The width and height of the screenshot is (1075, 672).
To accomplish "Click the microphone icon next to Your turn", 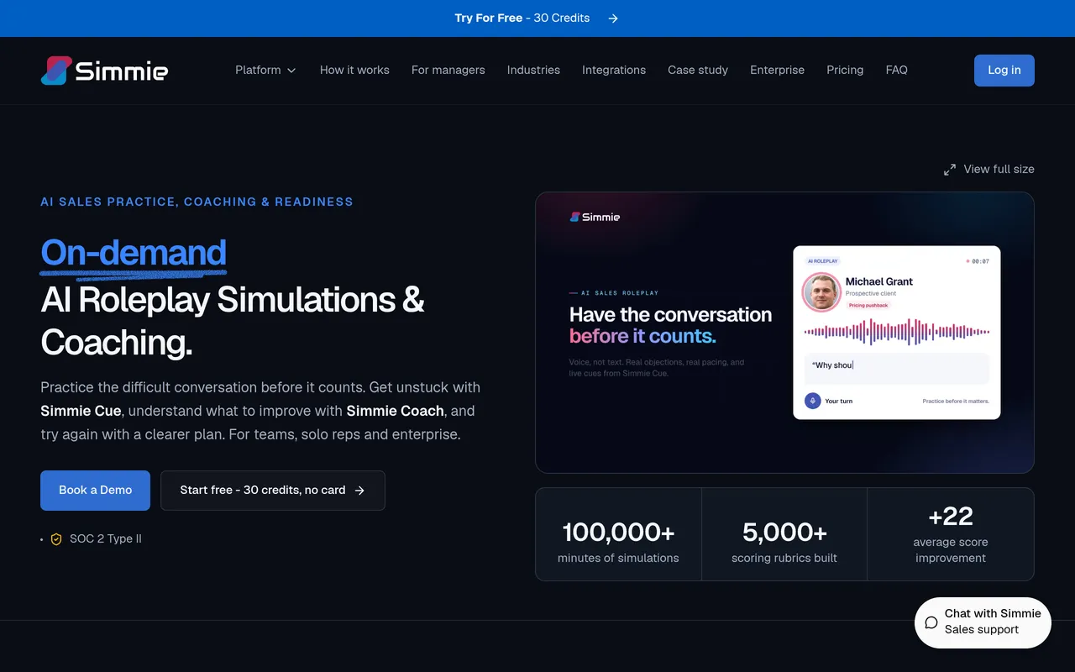I will tap(812, 401).
